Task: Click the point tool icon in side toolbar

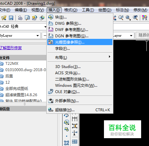Action: 66,136
